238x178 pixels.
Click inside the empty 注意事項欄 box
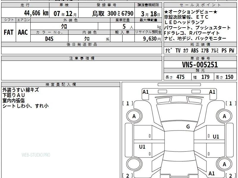coord(82,70)
